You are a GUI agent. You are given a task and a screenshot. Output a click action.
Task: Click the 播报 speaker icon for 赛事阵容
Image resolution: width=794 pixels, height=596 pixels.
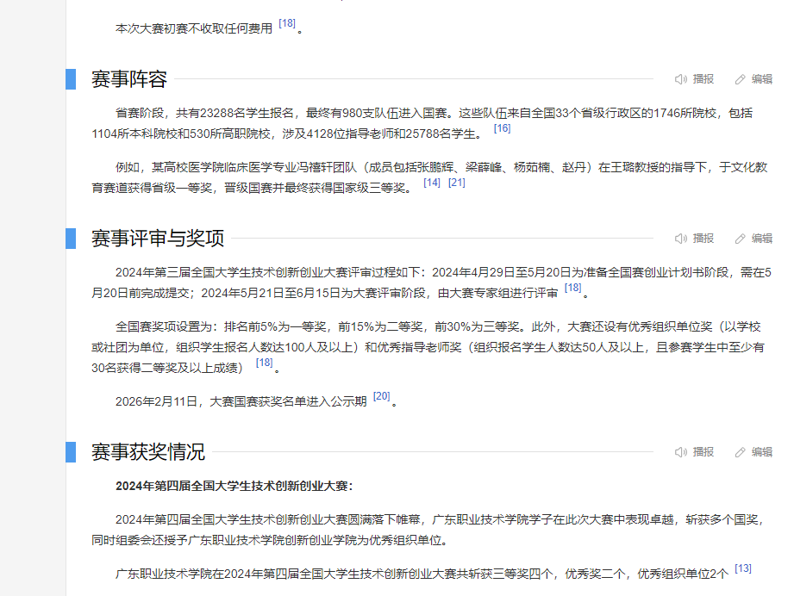tap(681, 79)
